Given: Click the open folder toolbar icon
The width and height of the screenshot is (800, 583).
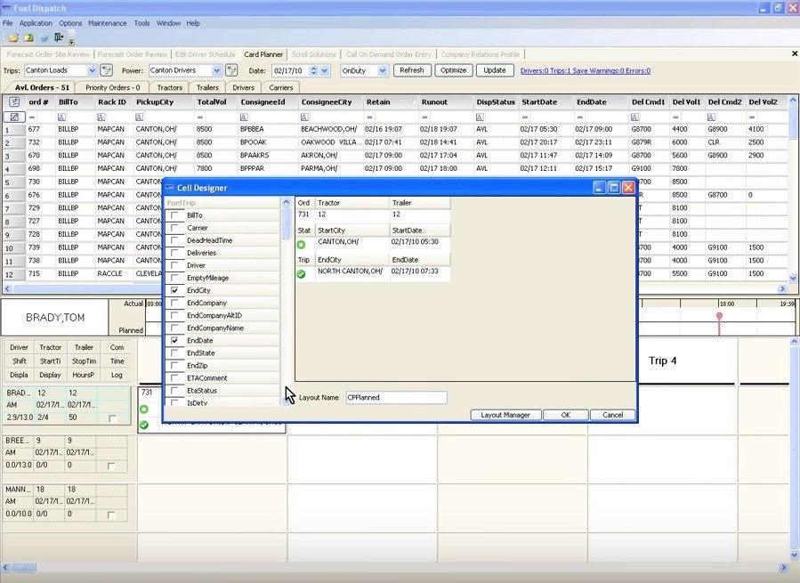Looking at the screenshot, I should (13, 37).
